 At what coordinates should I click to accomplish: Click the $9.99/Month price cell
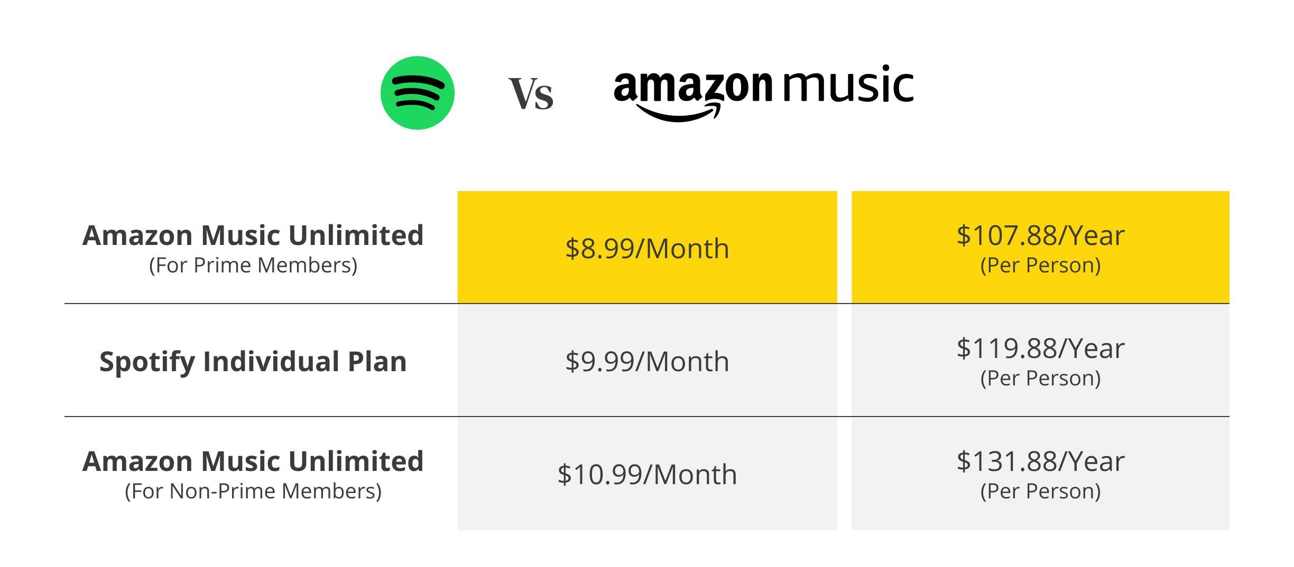pos(647,361)
